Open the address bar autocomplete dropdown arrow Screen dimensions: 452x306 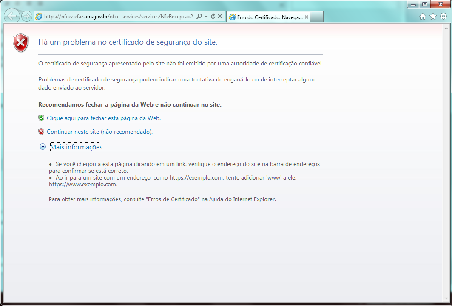206,17
